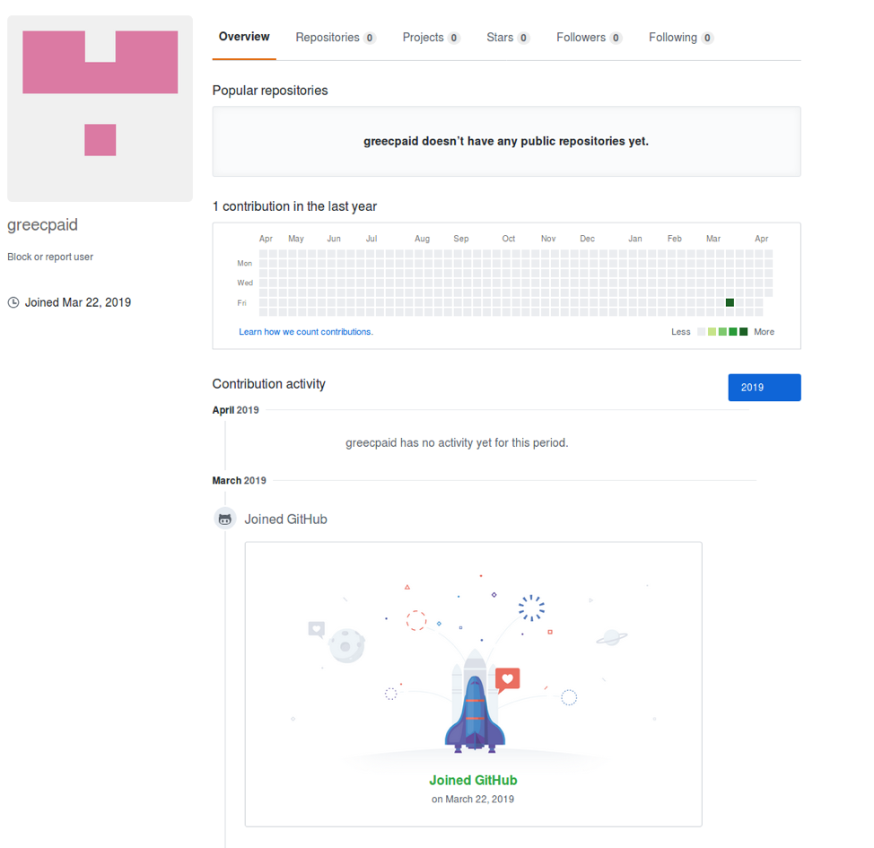Click the Contribution activity heading
Screen dimensions: 874x848
click(268, 384)
